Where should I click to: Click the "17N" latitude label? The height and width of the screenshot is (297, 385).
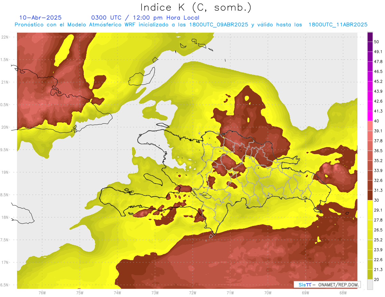[x=5, y=262]
